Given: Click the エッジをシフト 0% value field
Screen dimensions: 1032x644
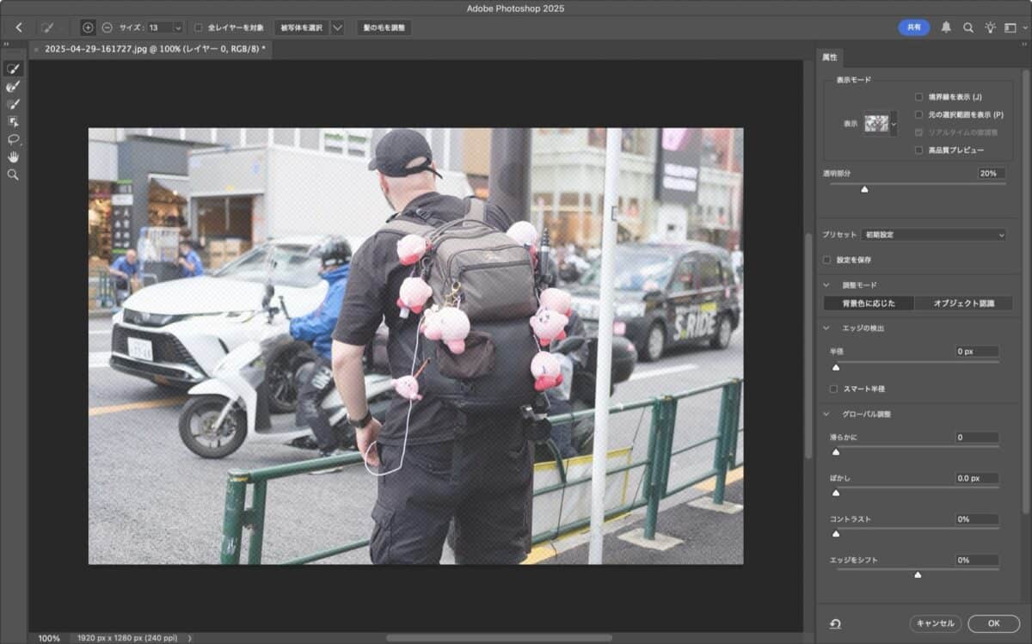Looking at the screenshot, I should point(977,561).
